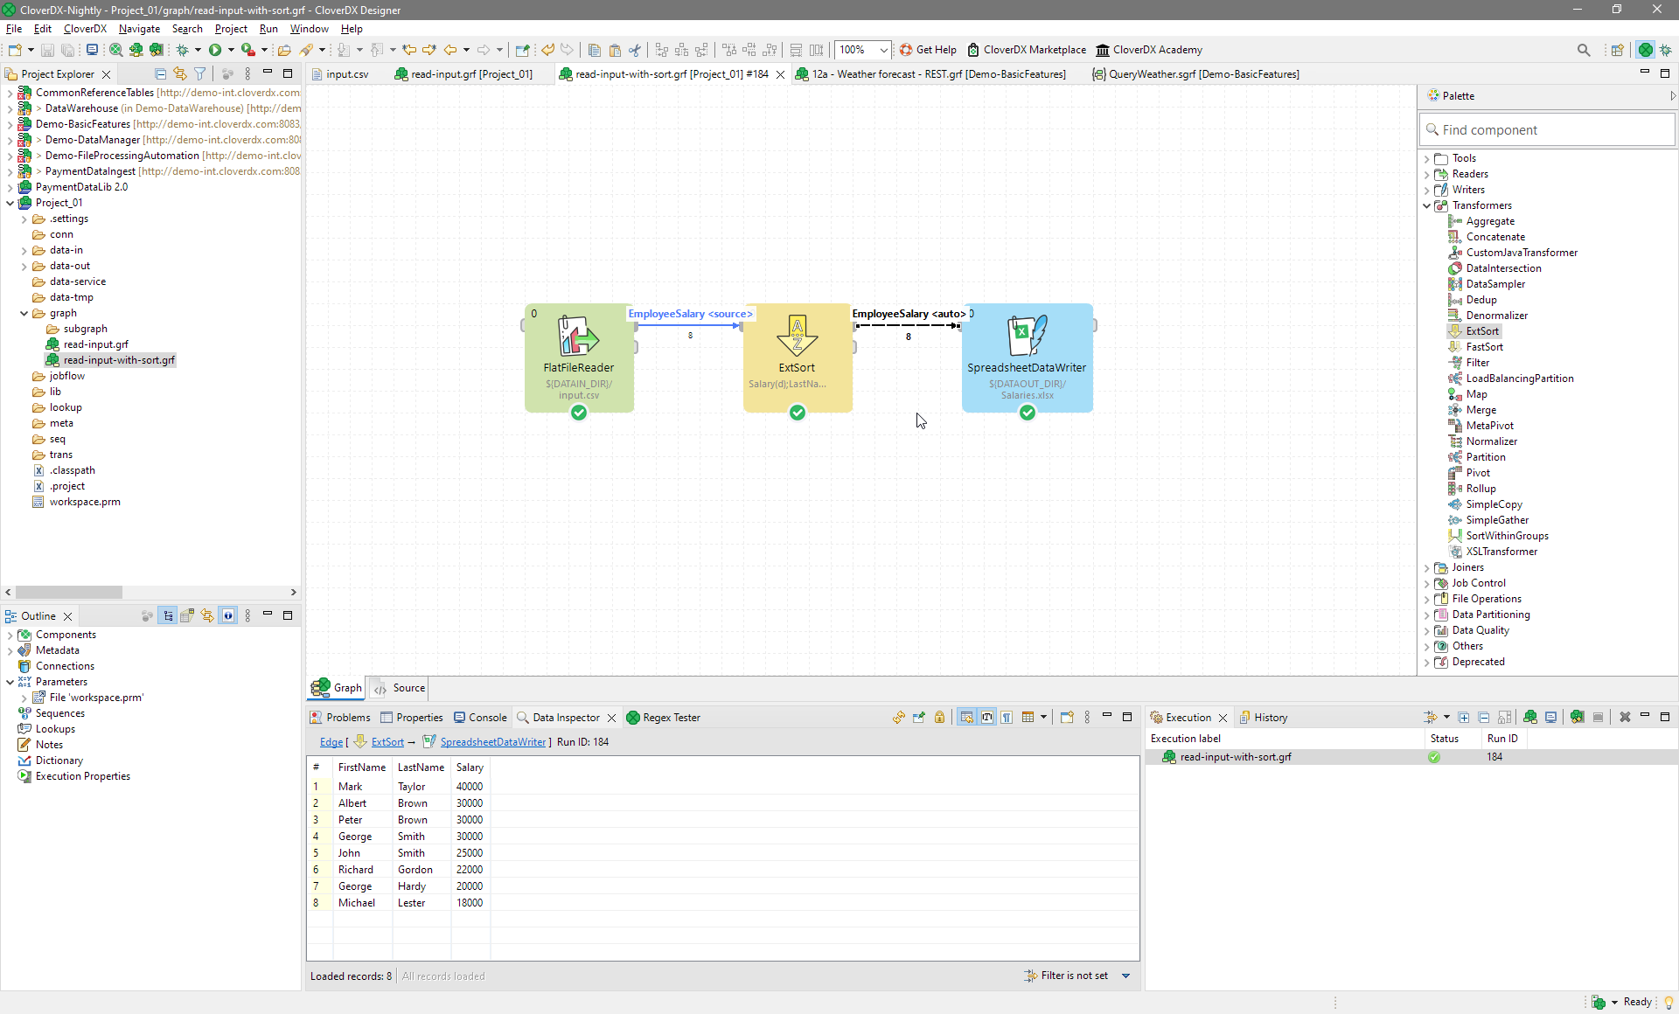Click the toolbar search magnifier icon
Image resolution: width=1679 pixels, height=1014 pixels.
1584,50
